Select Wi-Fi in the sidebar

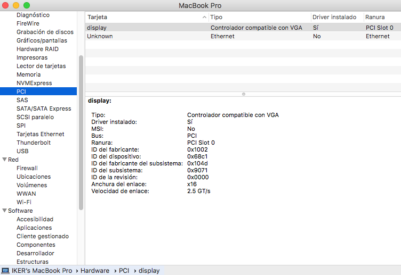[x=24, y=202]
